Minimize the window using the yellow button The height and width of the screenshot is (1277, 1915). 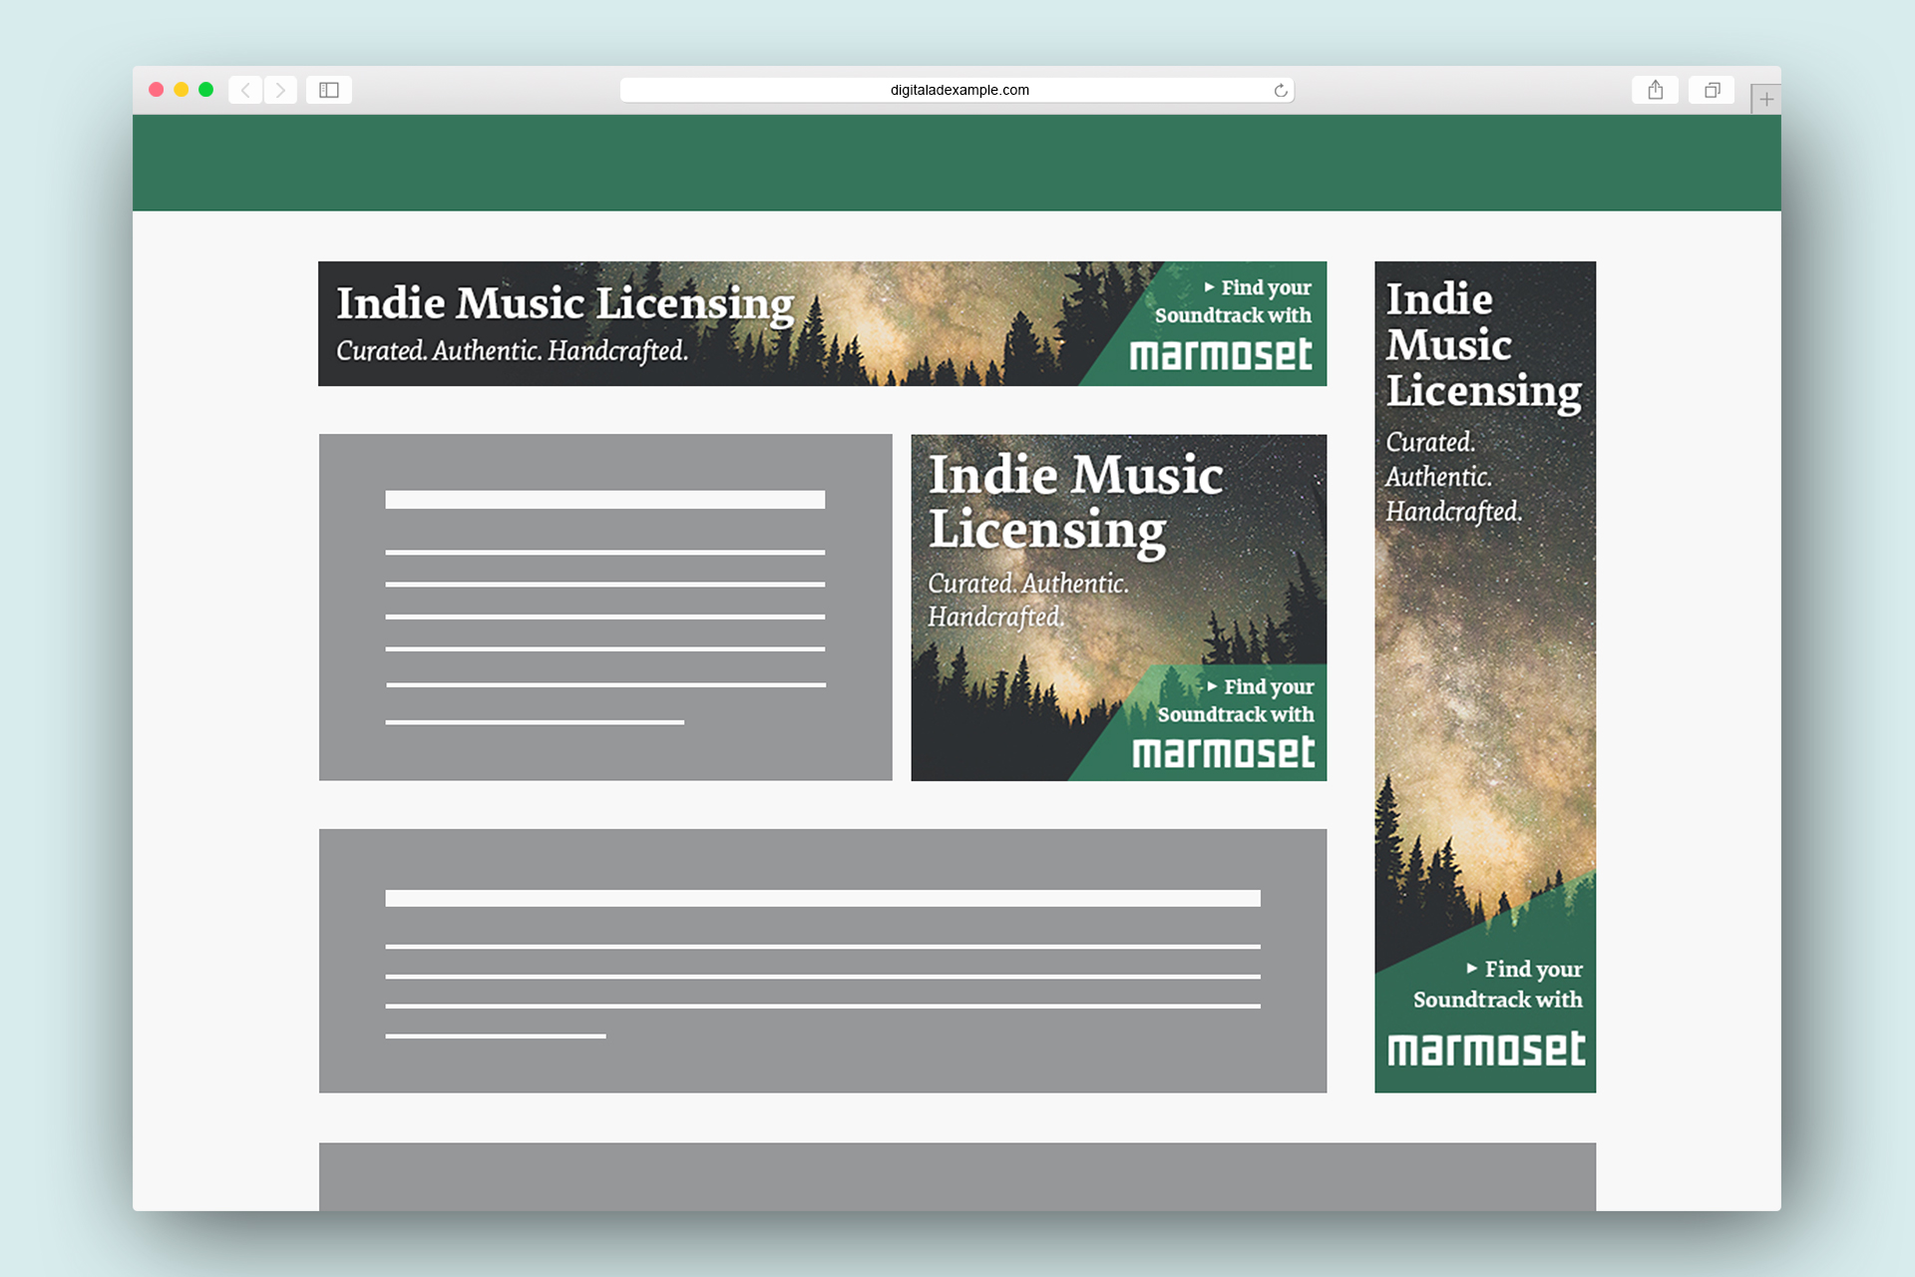182,90
